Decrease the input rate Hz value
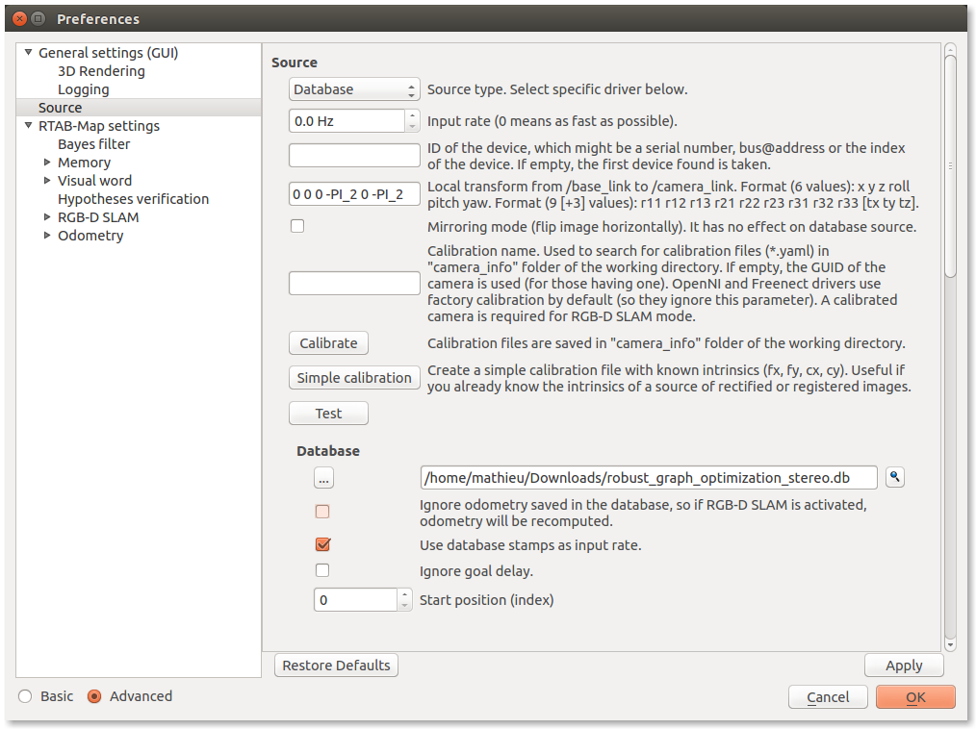 pyautogui.click(x=412, y=126)
